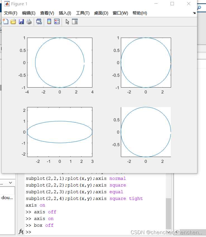Image resolution: width=206 pixels, height=237 pixels.
Task: Insert a colorbar using the toolbar icon
Action: 49,22
